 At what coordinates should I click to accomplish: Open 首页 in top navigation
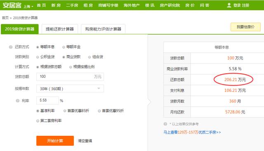[41, 5]
